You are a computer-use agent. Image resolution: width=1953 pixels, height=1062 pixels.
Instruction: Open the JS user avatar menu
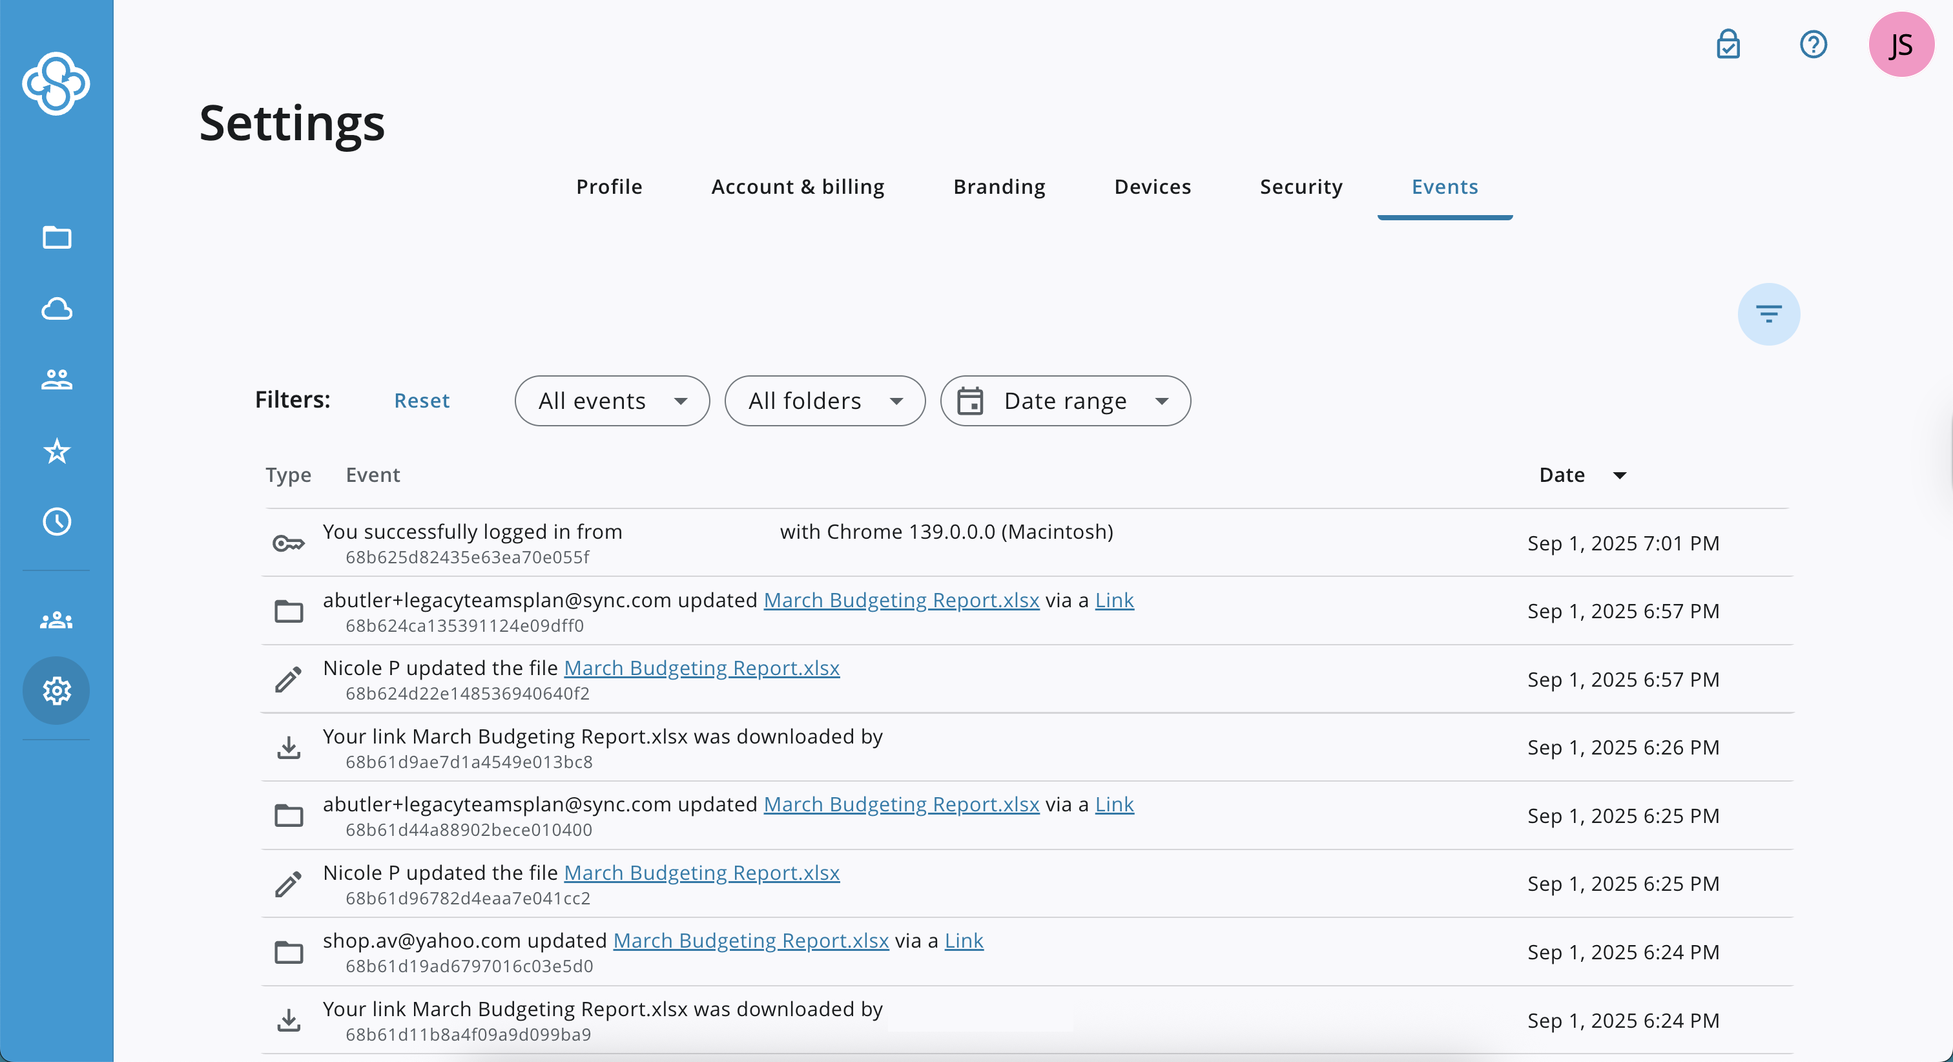click(1901, 44)
